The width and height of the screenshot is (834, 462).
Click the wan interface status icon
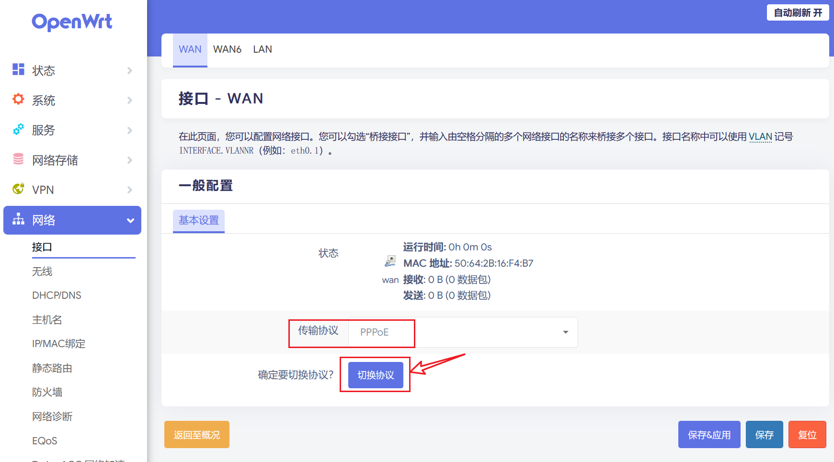click(x=390, y=261)
